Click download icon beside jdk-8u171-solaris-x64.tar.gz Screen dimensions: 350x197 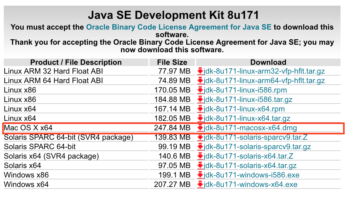coord(200,166)
